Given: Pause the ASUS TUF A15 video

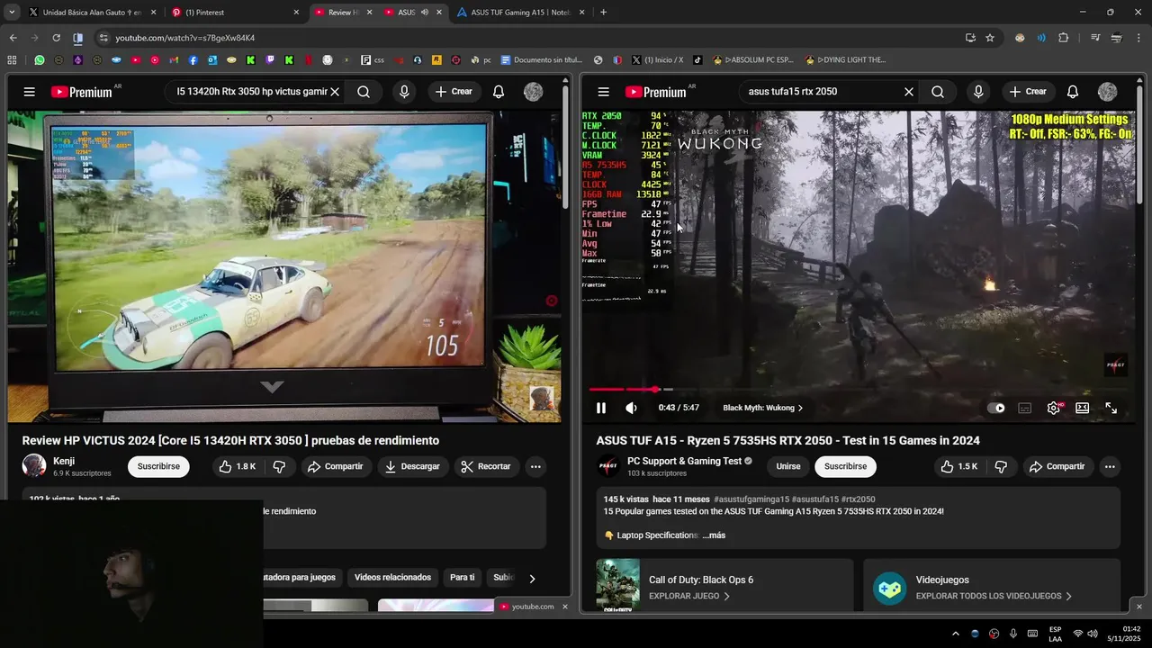Looking at the screenshot, I should 601,408.
